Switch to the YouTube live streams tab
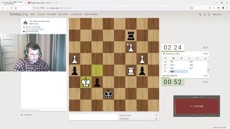 [x=40, y=3]
